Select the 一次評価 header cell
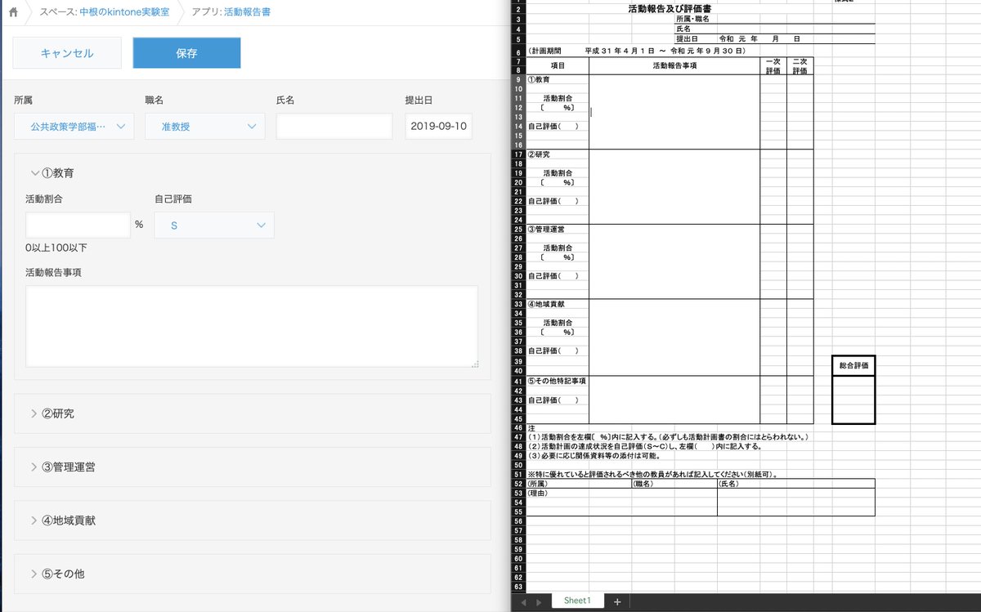The height and width of the screenshot is (612, 981). click(x=773, y=65)
